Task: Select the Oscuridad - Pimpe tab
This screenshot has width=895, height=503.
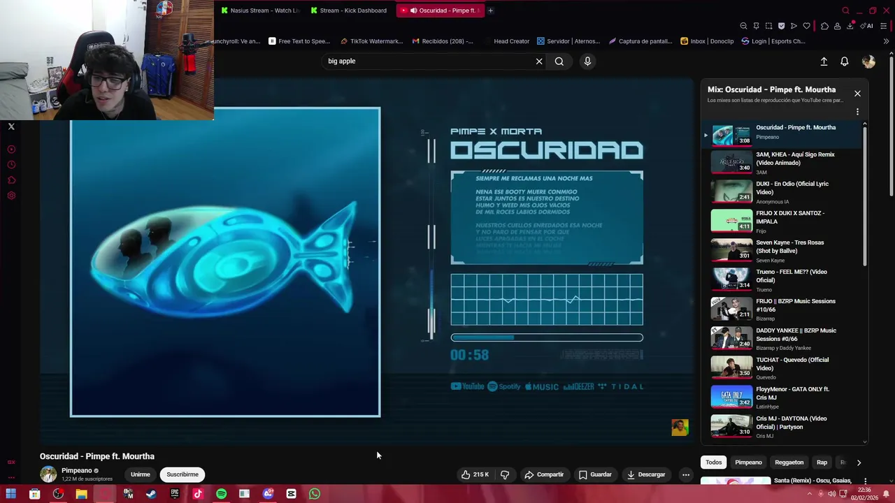Action: click(439, 10)
